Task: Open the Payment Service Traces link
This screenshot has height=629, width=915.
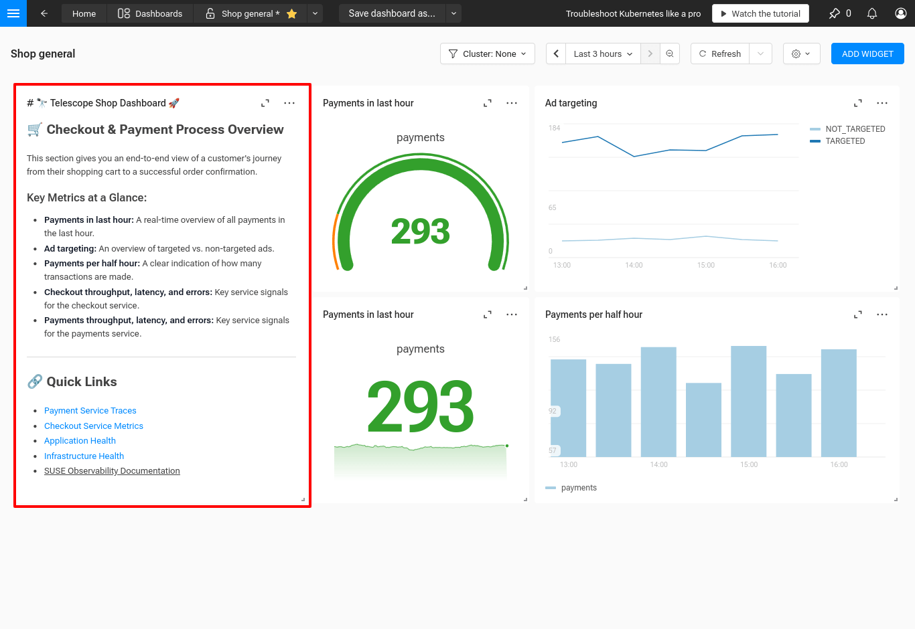Action: click(x=90, y=411)
